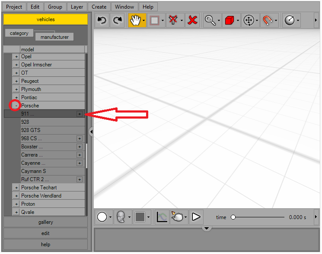Open magnet tool dropdown arrow
This screenshot has height=254, width=322.
click(276, 20)
